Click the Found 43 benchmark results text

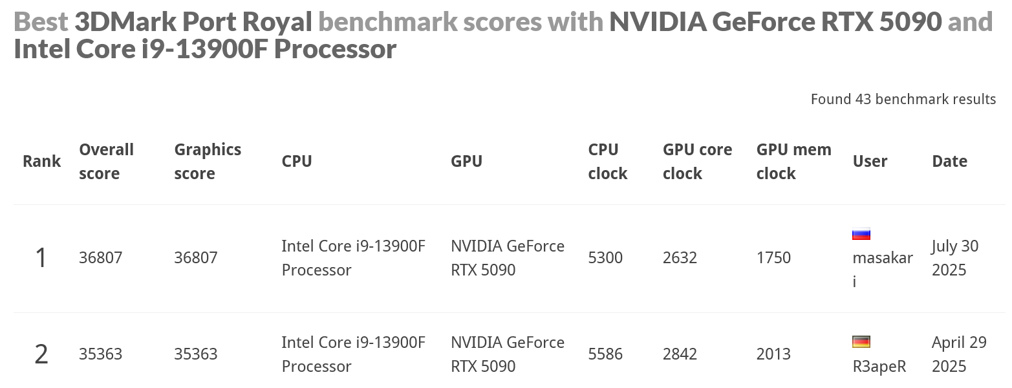[x=903, y=99]
